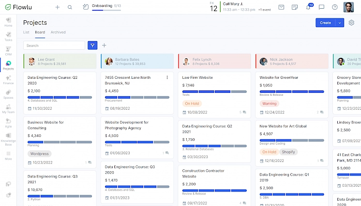
Task: Click the search magnifier in top bar
Action: (70, 7)
